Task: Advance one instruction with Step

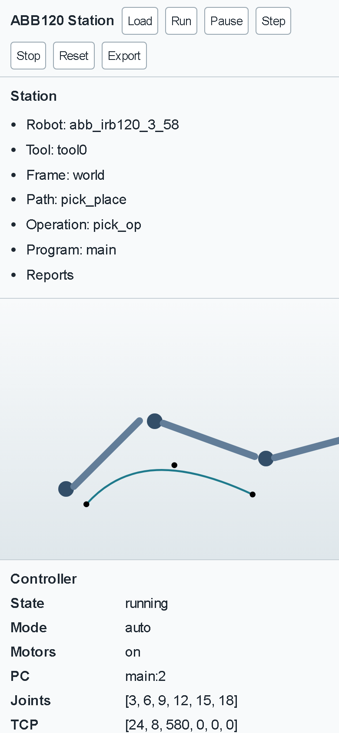Action: [273, 21]
